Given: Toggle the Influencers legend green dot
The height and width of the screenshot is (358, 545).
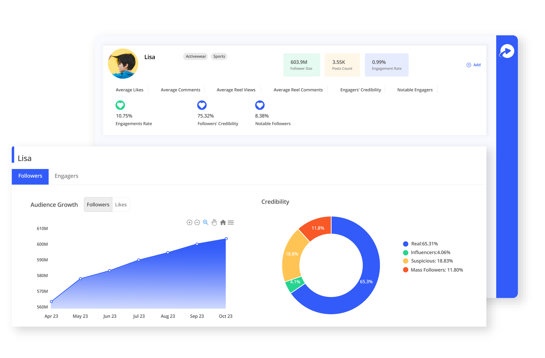Looking at the screenshot, I should 405,253.
